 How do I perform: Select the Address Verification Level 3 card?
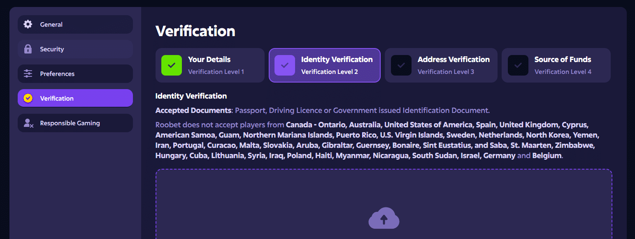pyautogui.click(x=441, y=65)
